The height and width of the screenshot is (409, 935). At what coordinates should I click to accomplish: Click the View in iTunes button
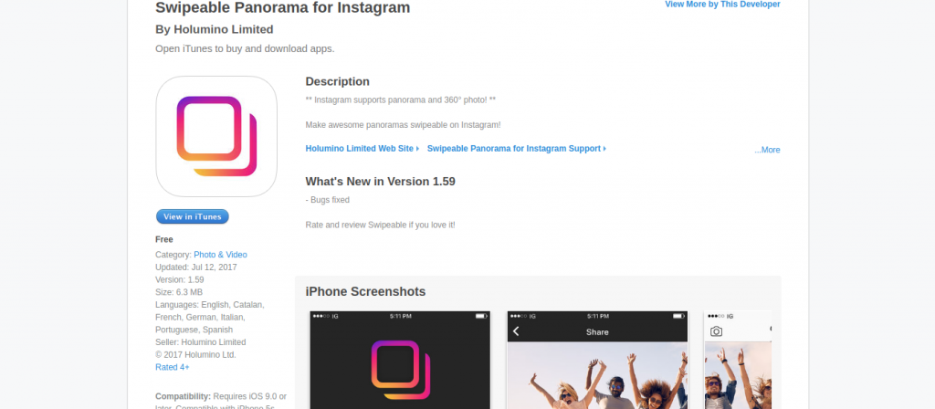coord(193,216)
